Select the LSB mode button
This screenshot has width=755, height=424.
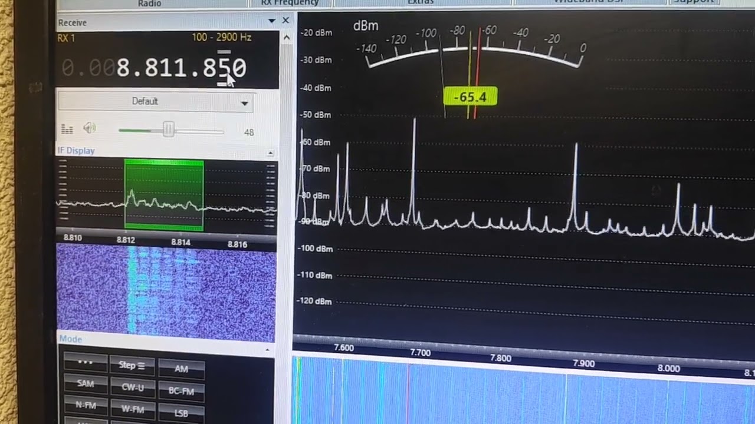pos(182,413)
